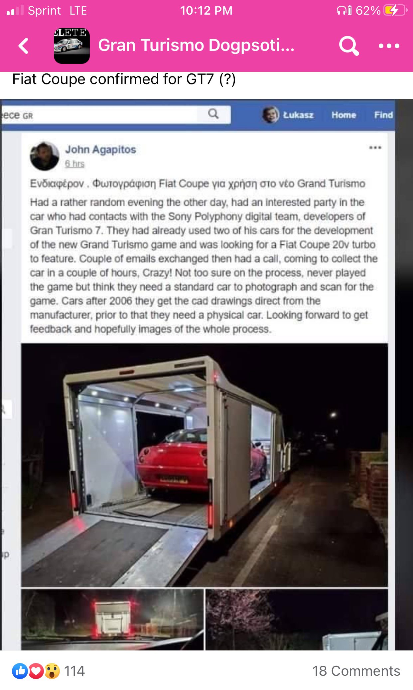This screenshot has height=690, width=413.
Task: Click the 6 hrs timestamp link
Action: [75, 164]
